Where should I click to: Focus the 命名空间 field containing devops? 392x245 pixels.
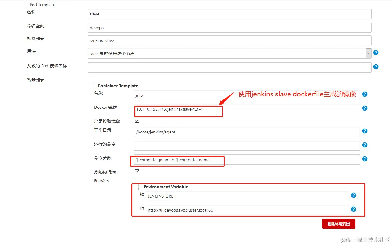pos(229,27)
